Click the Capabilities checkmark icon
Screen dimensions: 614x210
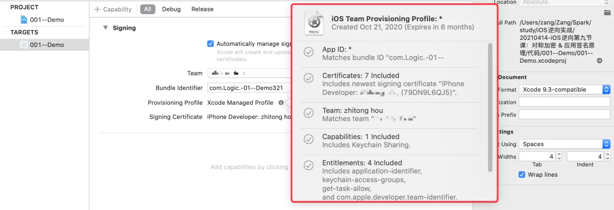point(309,139)
